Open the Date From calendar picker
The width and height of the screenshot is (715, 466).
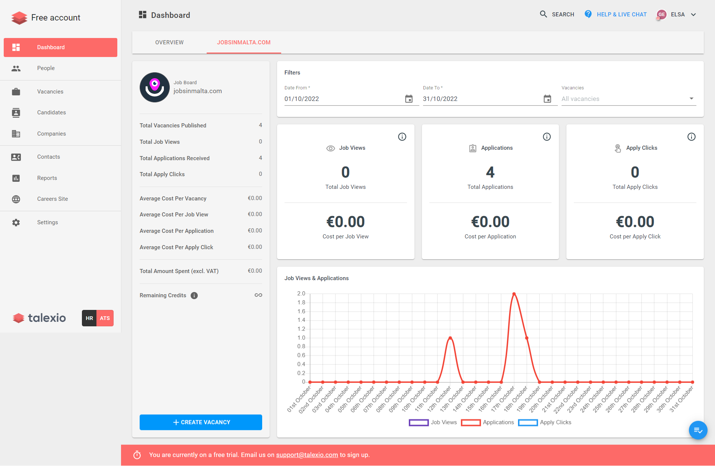pyautogui.click(x=409, y=99)
